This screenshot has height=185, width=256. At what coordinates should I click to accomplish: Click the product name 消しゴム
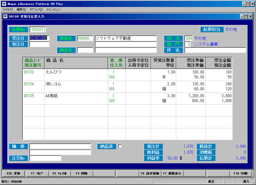pyautogui.click(x=53, y=84)
